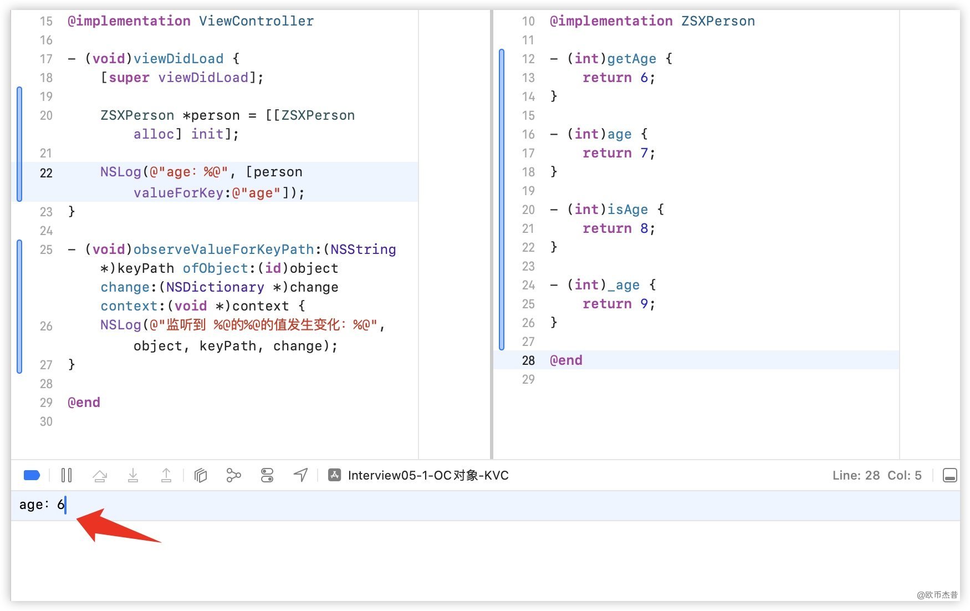Click the Step Out debug icon
The width and height of the screenshot is (970, 611).
pyautogui.click(x=166, y=475)
